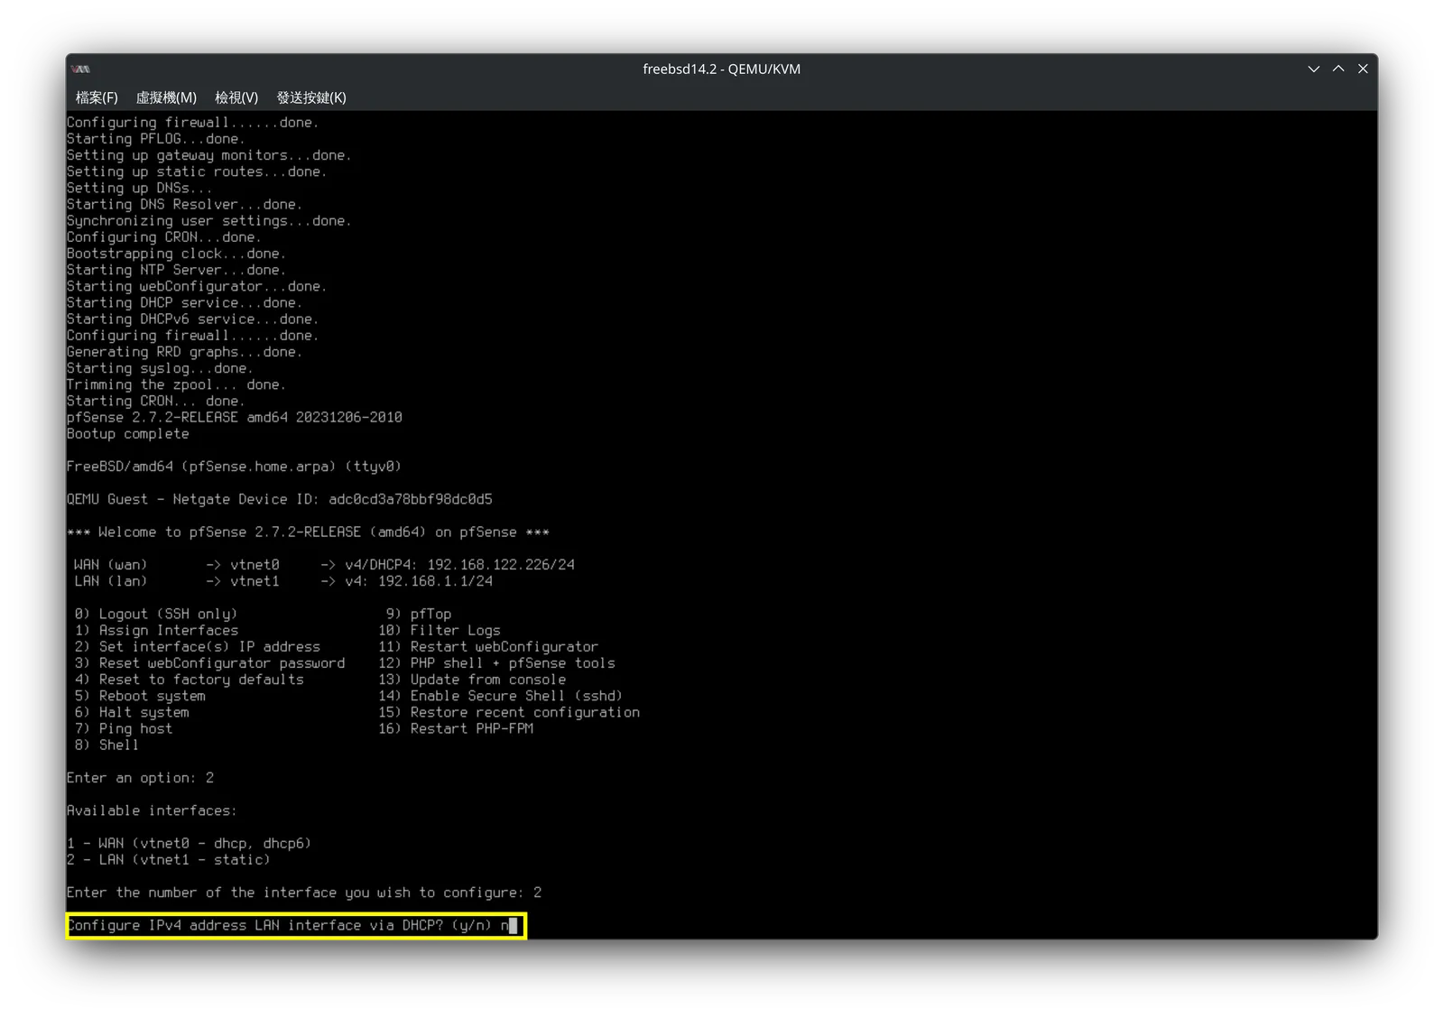
Task: Click menu option '10) Filter Logs'
Action: coord(440,630)
